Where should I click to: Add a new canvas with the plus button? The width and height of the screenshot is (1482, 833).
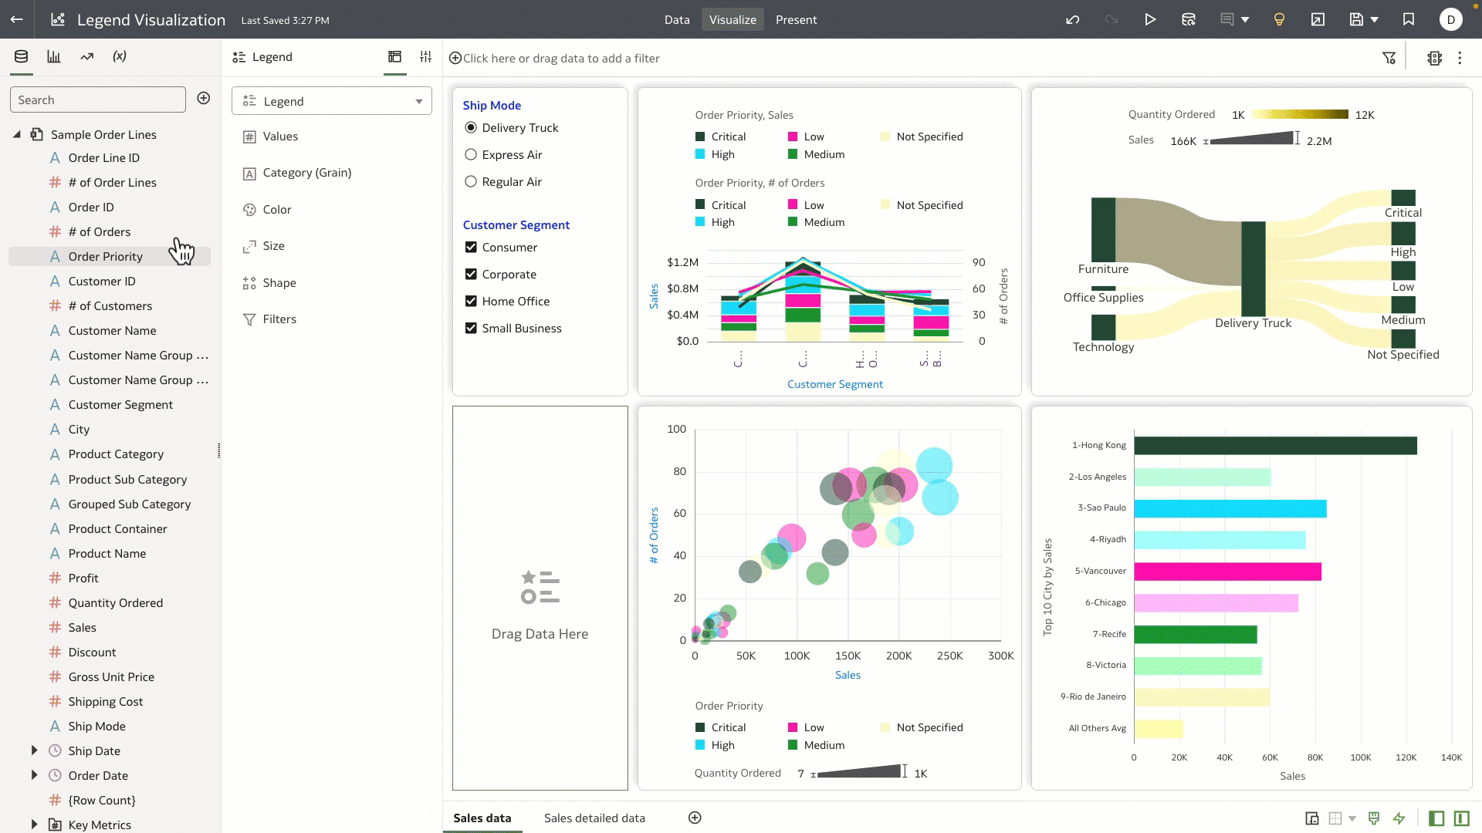coord(694,818)
